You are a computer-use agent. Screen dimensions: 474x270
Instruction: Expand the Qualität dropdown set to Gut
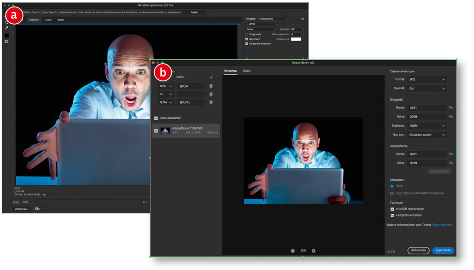point(427,88)
